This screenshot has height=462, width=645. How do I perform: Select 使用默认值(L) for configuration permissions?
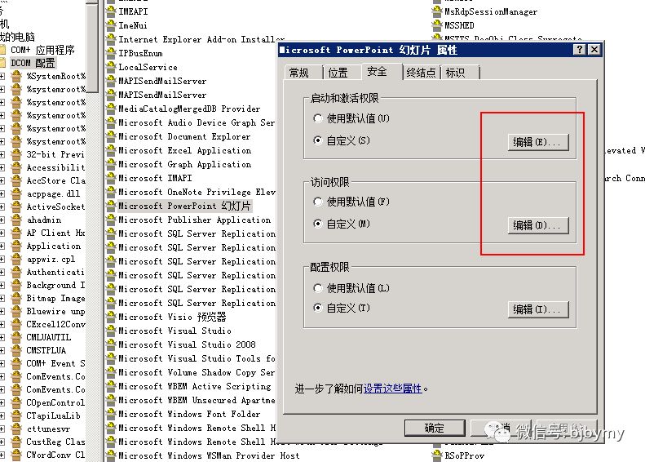coord(317,288)
